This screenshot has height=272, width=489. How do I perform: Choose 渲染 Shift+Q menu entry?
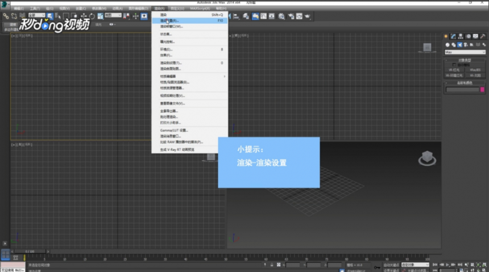click(189, 15)
